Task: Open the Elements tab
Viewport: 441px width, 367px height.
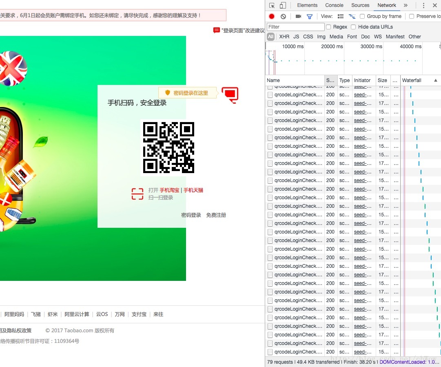Action: click(x=307, y=5)
